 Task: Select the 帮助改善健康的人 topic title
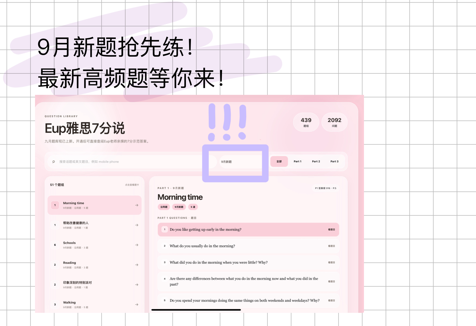tap(76, 223)
